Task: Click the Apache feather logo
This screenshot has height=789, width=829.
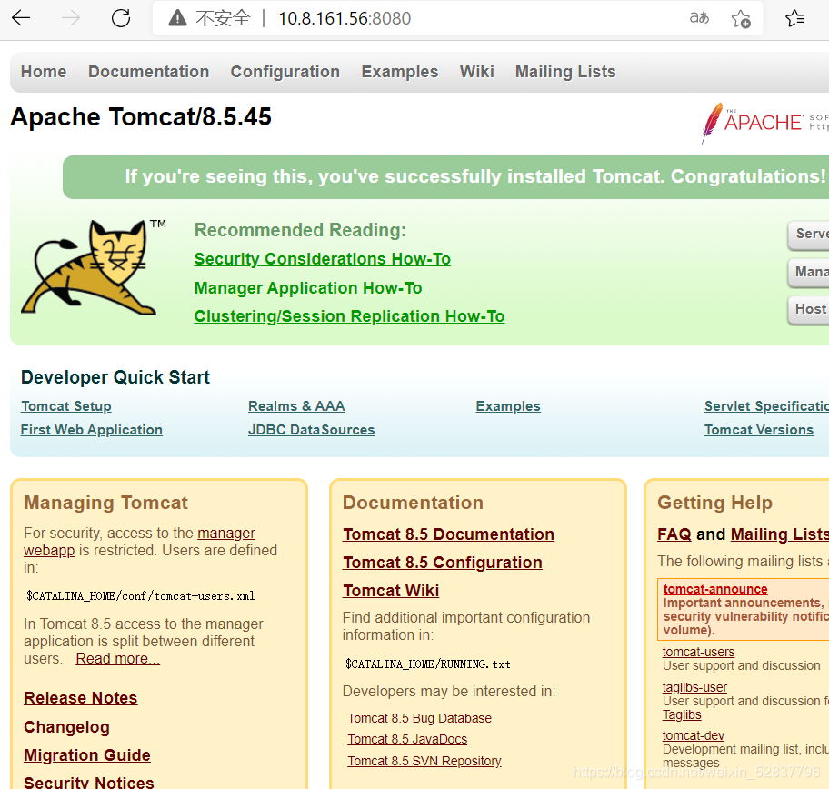Action: click(712, 124)
